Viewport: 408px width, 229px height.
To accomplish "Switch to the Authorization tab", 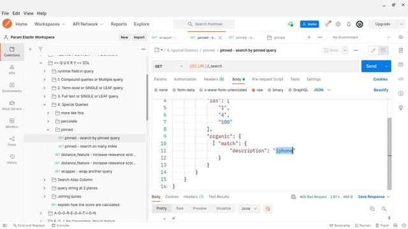I will click(x=185, y=79).
